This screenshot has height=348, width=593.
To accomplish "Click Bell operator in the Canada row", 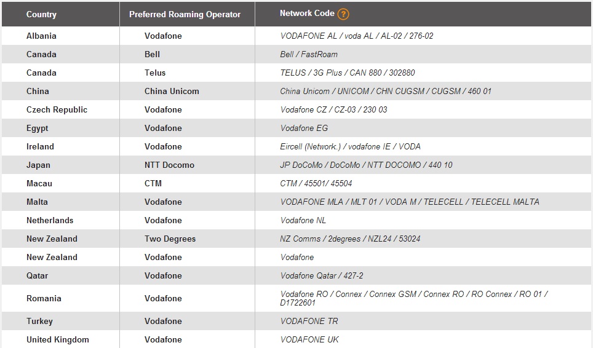I will 152,54.
